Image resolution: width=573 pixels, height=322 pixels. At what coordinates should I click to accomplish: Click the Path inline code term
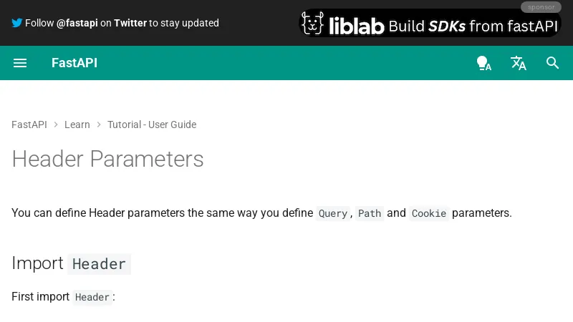[x=370, y=213]
